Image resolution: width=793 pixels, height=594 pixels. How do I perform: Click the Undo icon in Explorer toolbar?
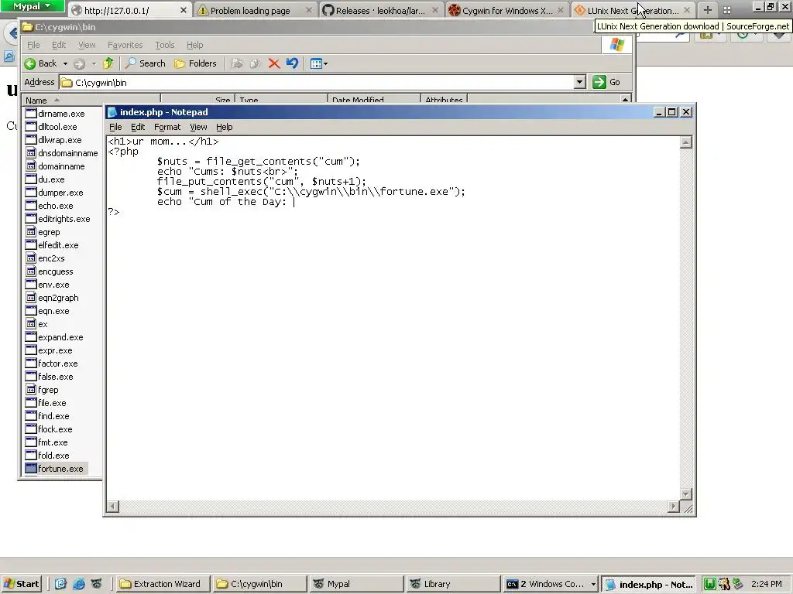[x=292, y=63]
